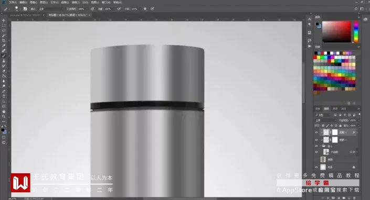Select the Lasso tool

(x=4, y=30)
